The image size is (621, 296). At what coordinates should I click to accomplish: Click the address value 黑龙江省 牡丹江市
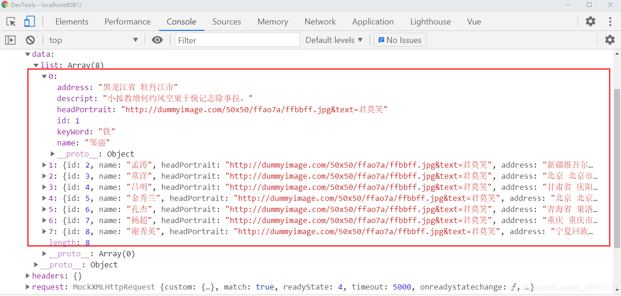138,87
